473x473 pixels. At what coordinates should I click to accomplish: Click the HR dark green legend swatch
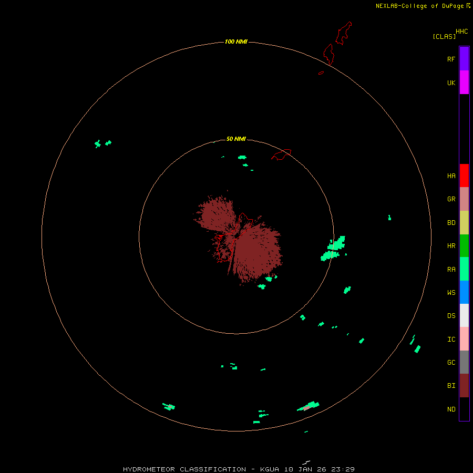(464, 246)
